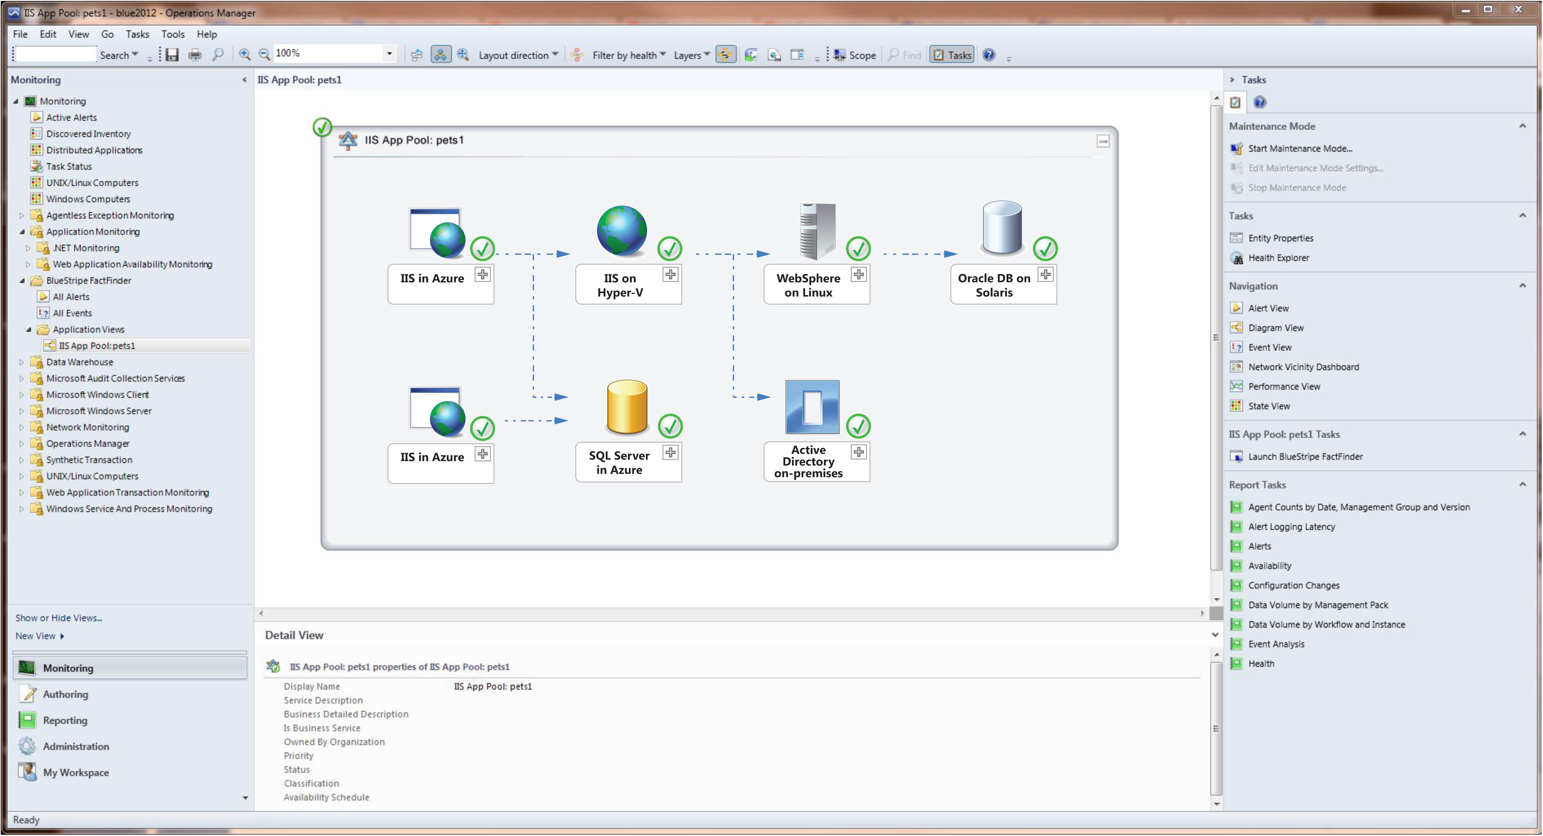Click Start Maintenance Mode task

click(1300, 148)
